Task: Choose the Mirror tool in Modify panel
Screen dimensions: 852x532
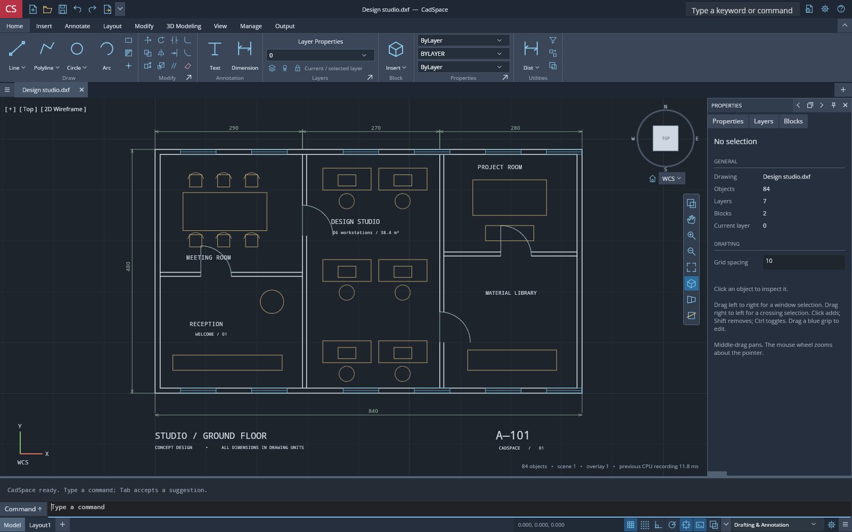Action: (x=161, y=53)
